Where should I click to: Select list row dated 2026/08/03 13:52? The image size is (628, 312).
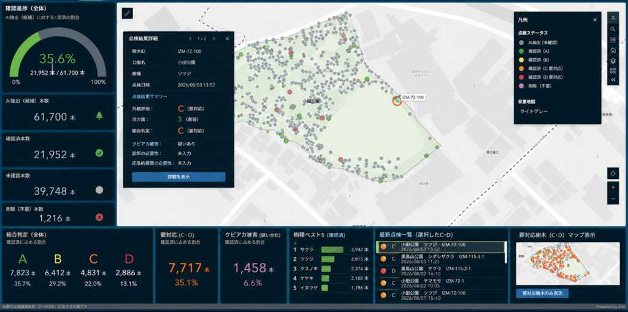441,246
